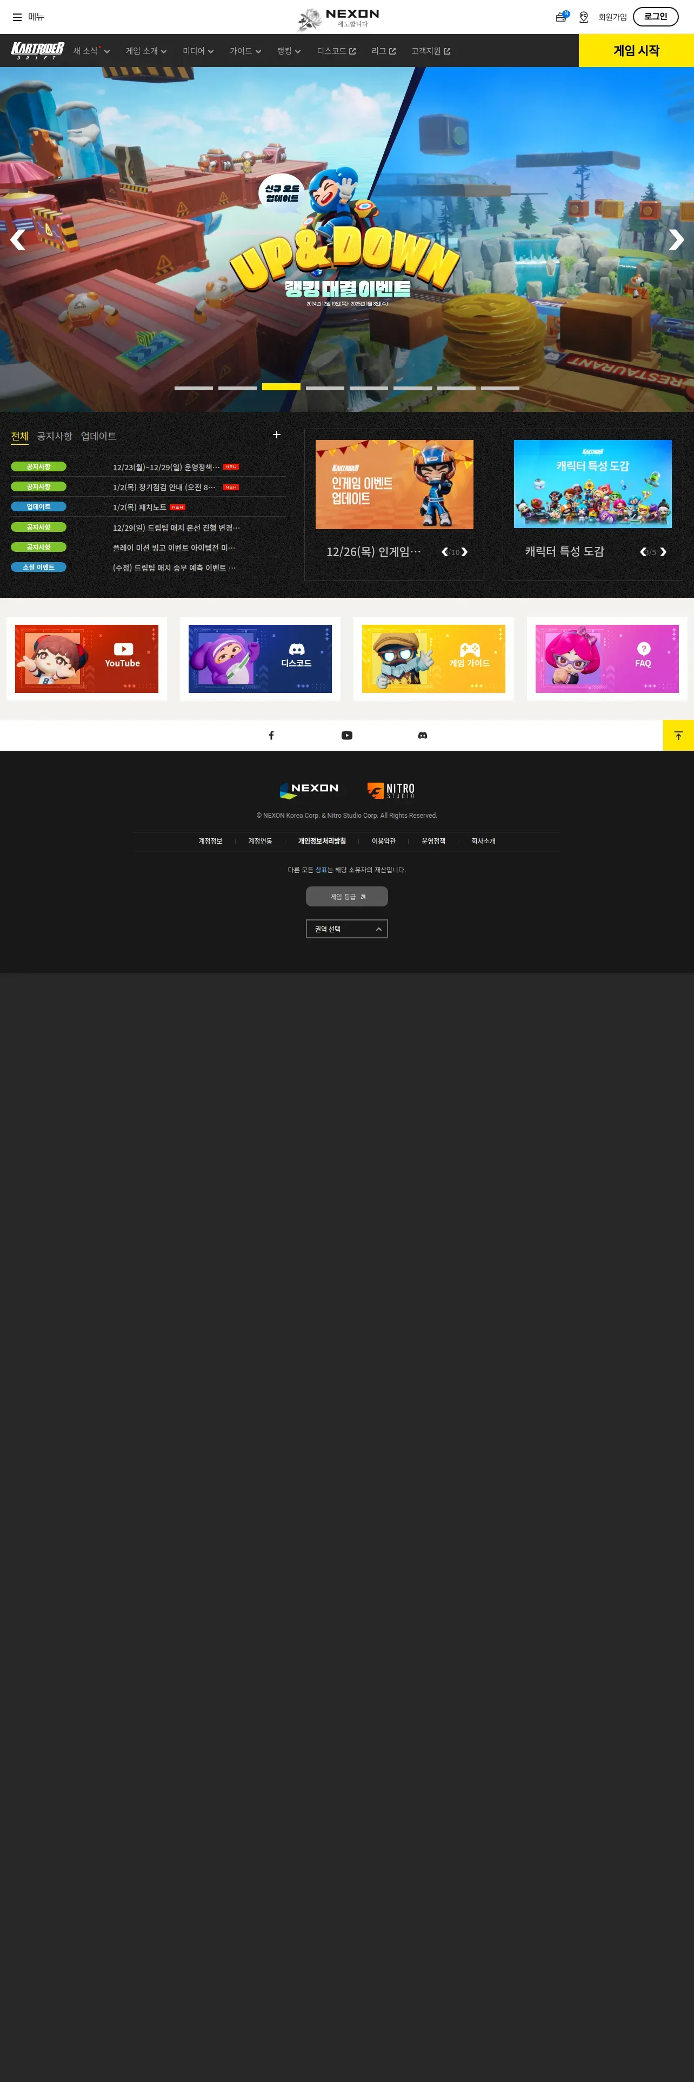Open the YouTube banner card
This screenshot has width=694, height=2082.
[86, 659]
